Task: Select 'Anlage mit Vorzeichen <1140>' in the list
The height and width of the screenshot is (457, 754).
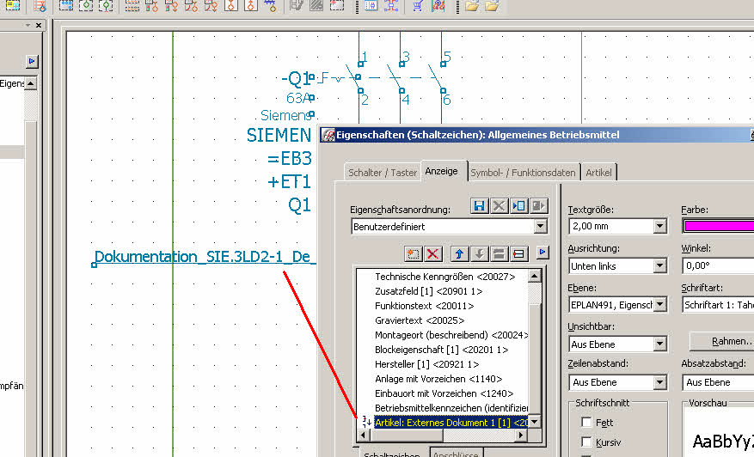Action: [x=438, y=379]
